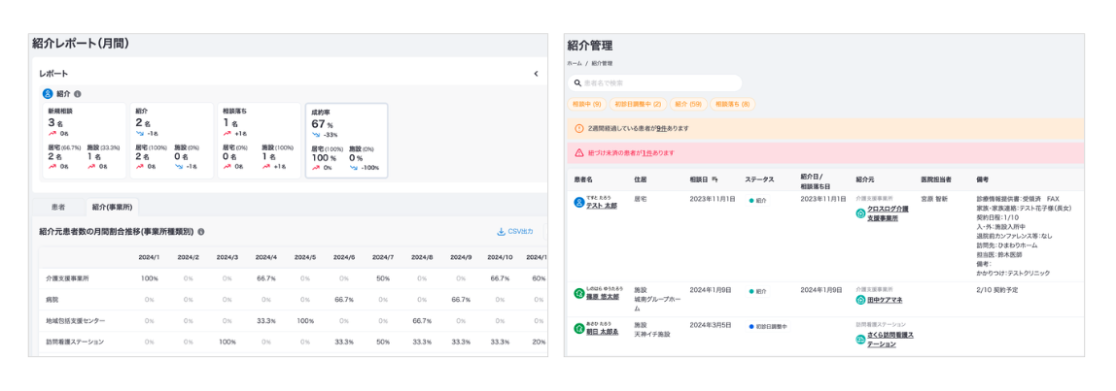Select the 相談落ち summary card
Viewport: 1116px width, 391px height.
(x=259, y=141)
